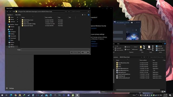
Task: Click New folder icon in Explorer ribbon
Action: click(x=141, y=48)
